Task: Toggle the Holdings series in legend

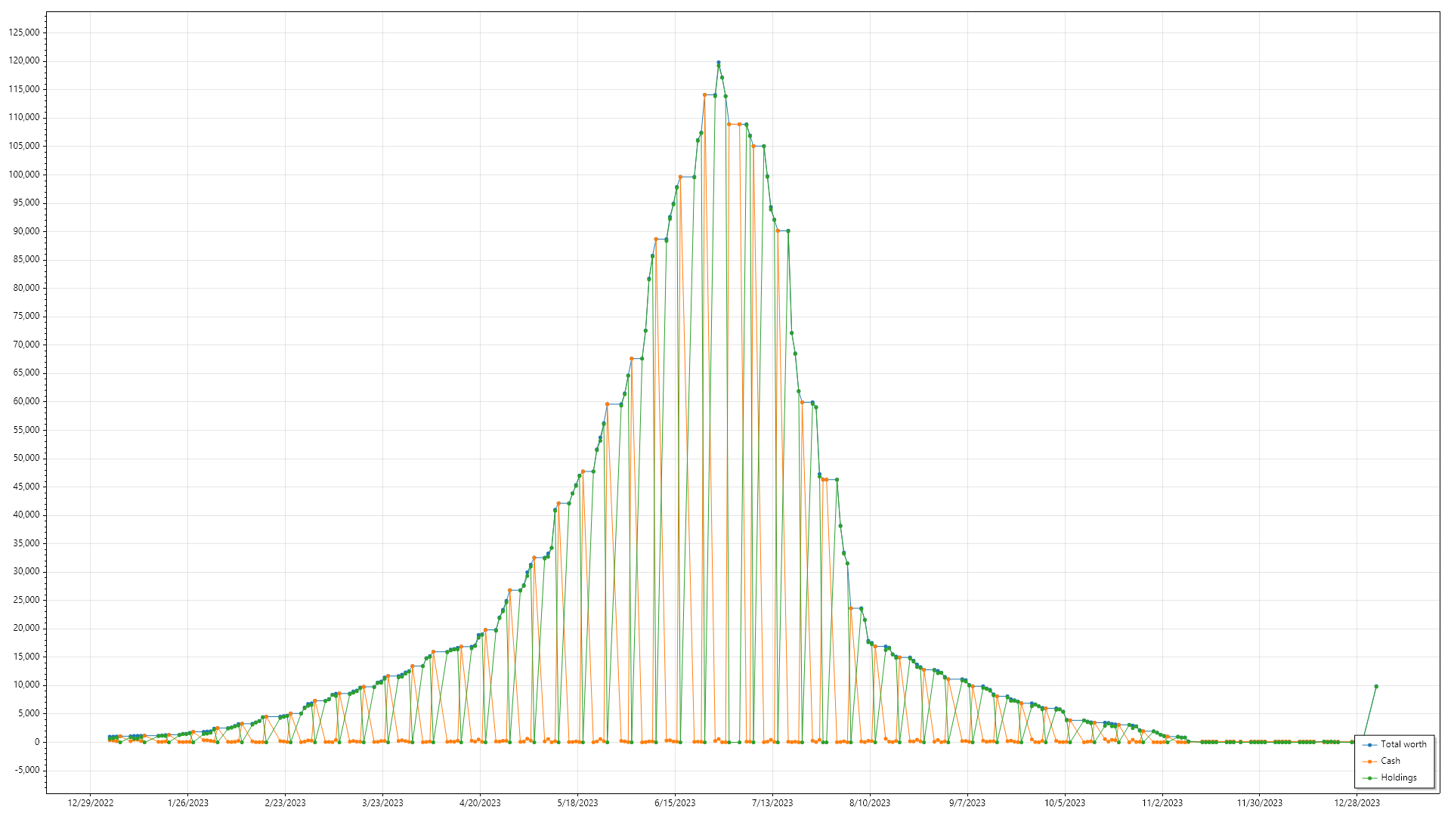Action: tap(1398, 777)
